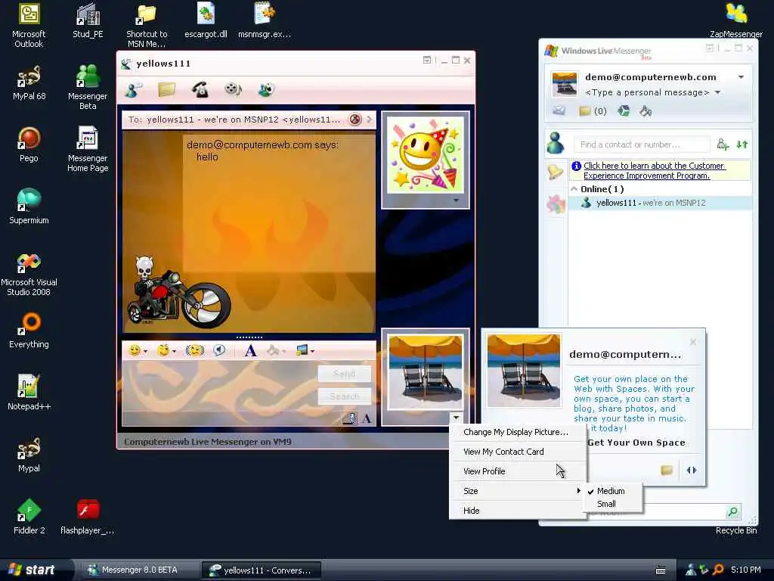Click beach picture in contact card
Screen dimensions: 774x581
tap(524, 370)
